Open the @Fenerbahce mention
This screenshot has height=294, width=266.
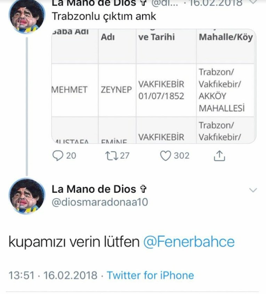[x=188, y=242]
